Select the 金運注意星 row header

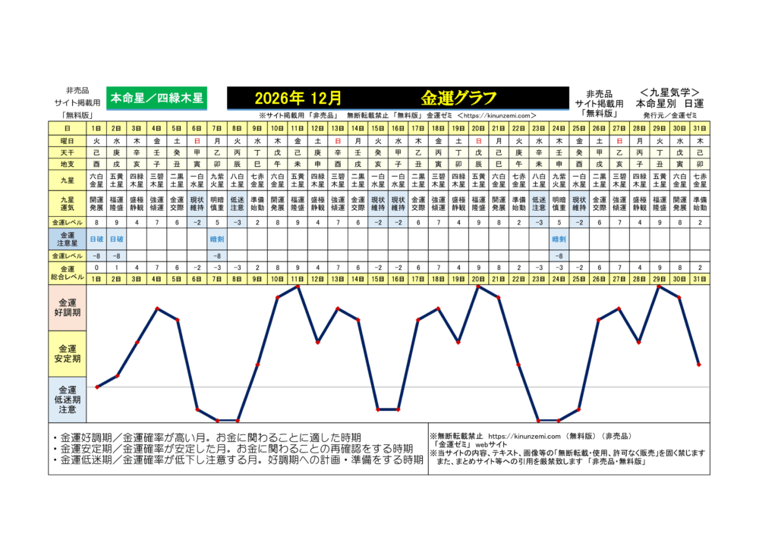tap(67, 238)
